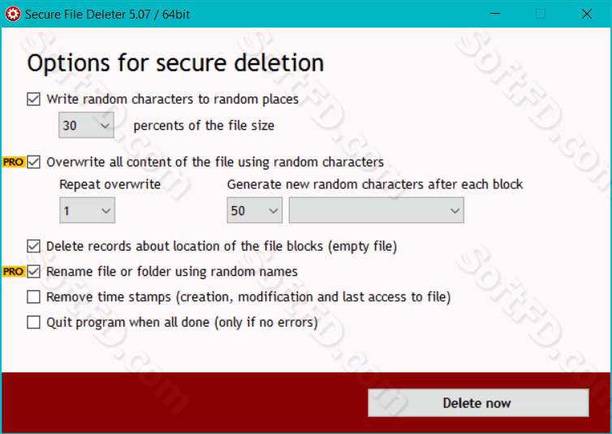Click the PRO badge beside the Overwrite option
The height and width of the screenshot is (434, 612).
[14, 161]
